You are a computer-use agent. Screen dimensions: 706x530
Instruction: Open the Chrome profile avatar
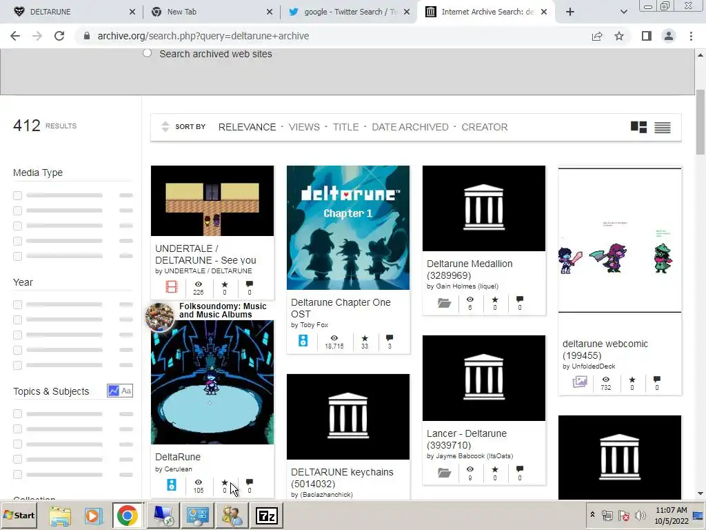click(669, 36)
